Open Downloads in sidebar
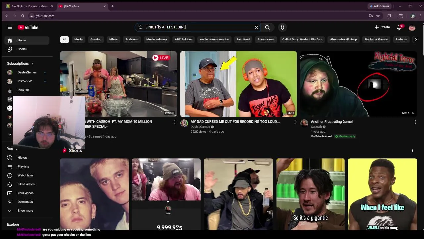424x239 pixels. click(x=27, y=202)
